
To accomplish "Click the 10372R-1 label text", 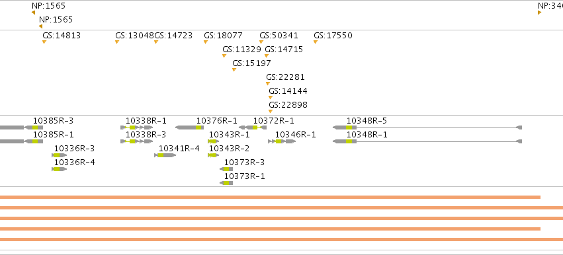I will pyautogui.click(x=274, y=121).
